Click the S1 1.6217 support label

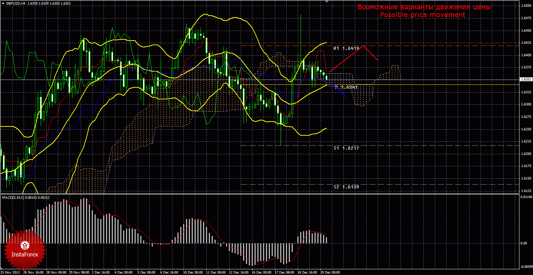coord(346,147)
